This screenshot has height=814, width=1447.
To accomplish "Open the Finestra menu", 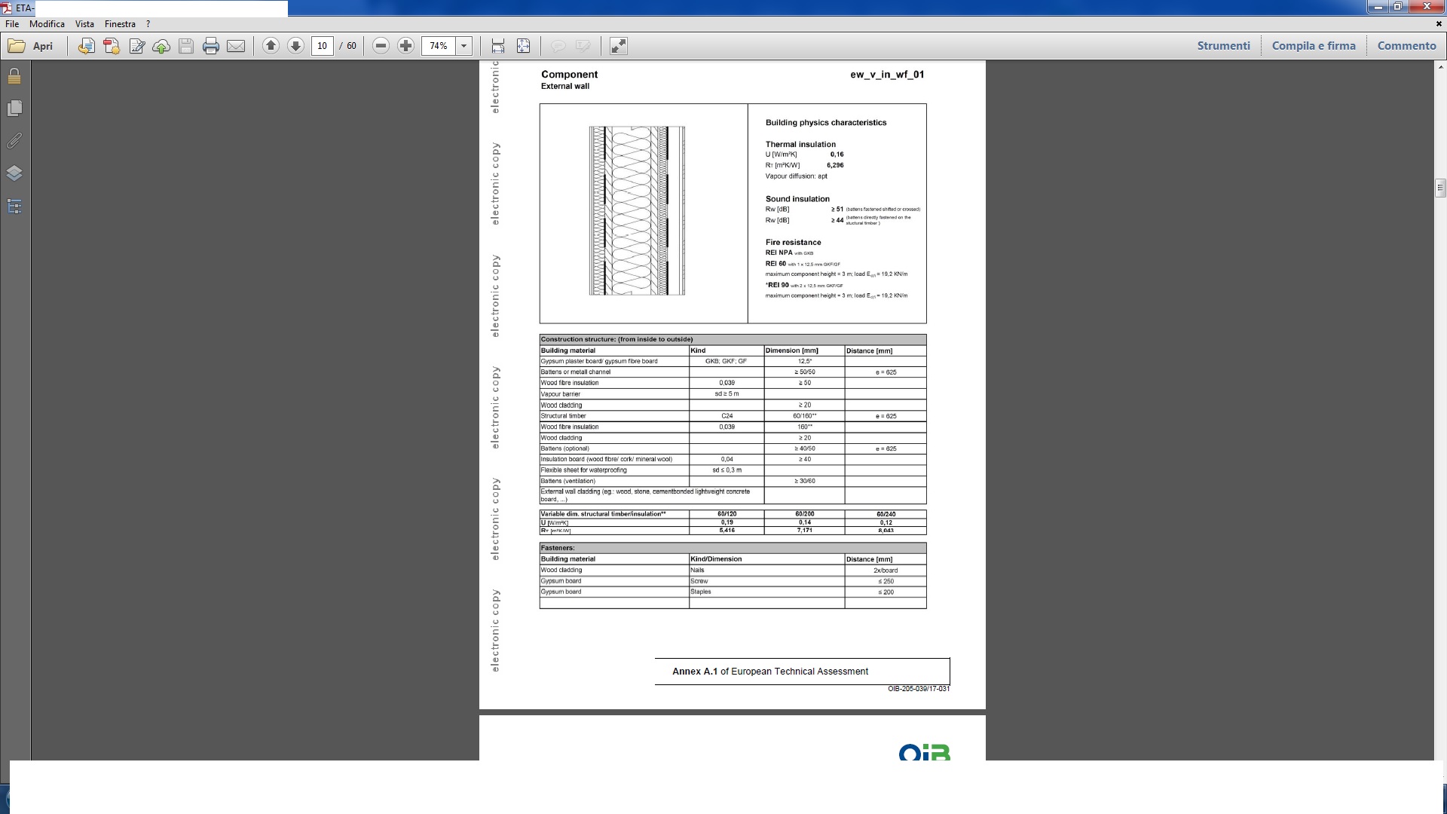I will pos(120,24).
